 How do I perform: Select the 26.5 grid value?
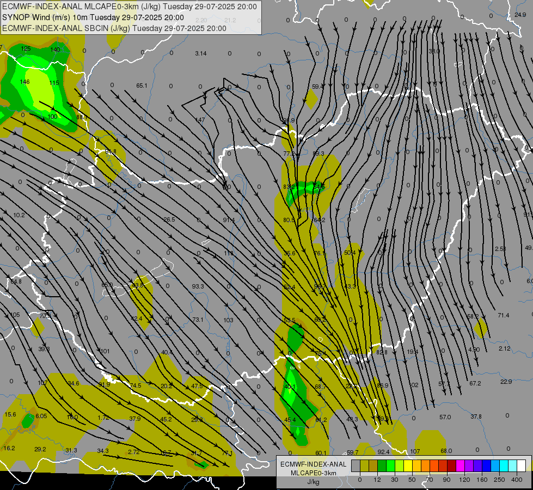click(169, 219)
